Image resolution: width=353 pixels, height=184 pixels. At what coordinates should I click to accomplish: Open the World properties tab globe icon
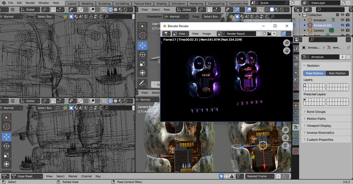(x=296, y=87)
